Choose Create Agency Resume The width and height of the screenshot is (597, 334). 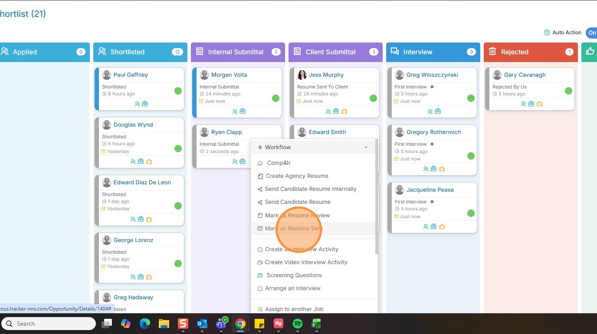[x=297, y=176]
